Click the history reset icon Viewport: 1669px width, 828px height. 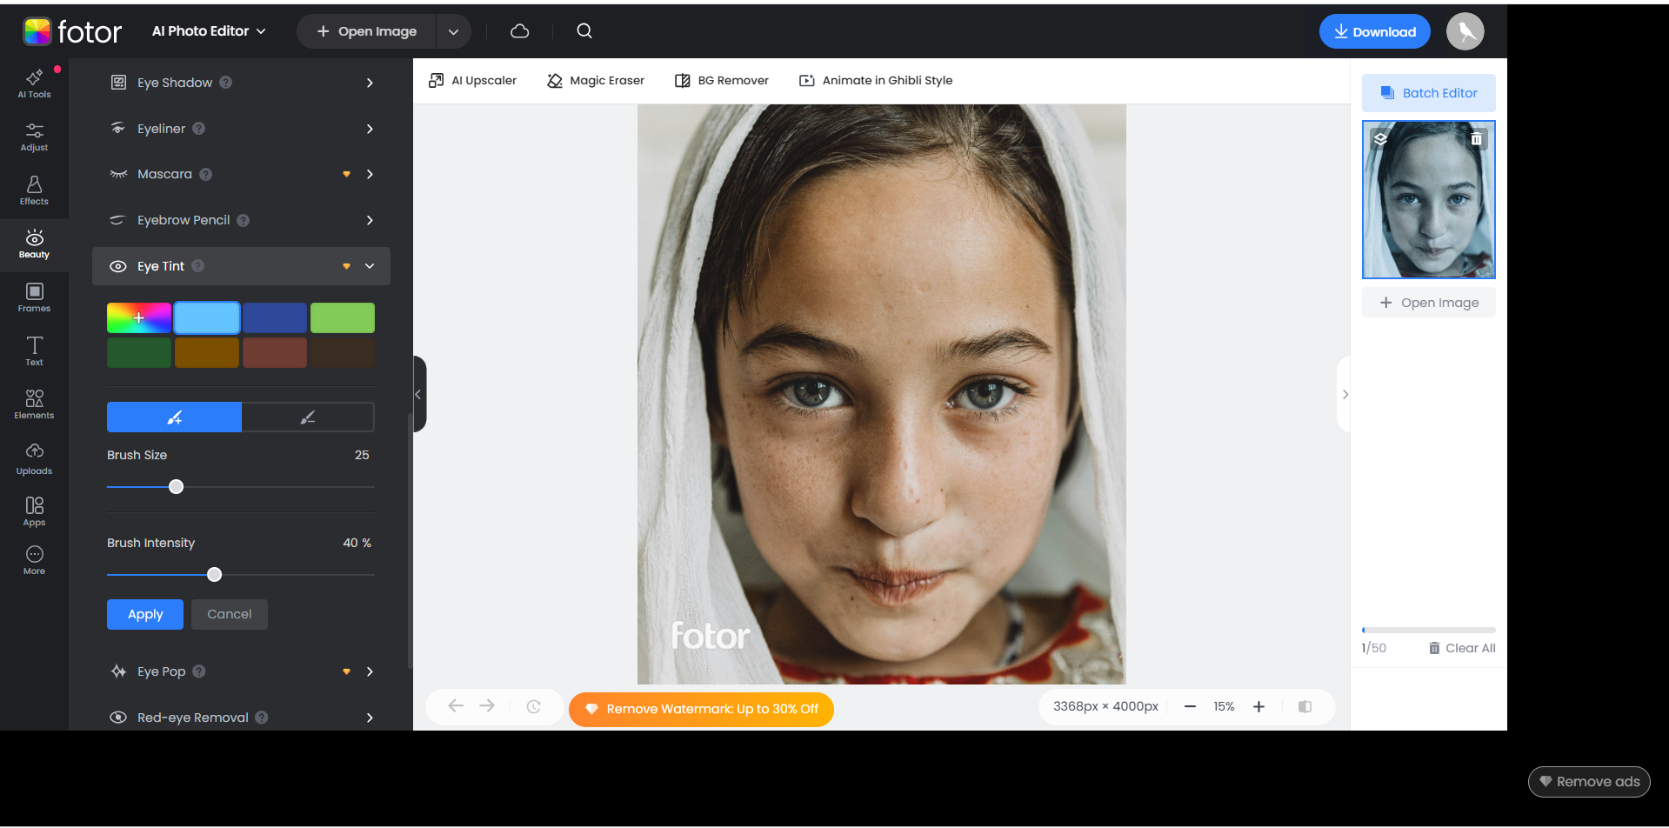(534, 706)
